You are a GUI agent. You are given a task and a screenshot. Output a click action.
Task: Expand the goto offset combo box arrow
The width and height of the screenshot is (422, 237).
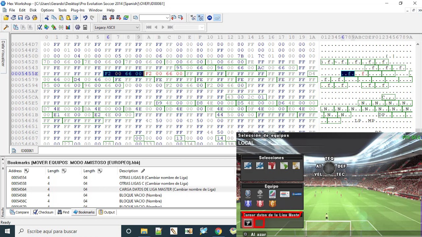pos(167,18)
